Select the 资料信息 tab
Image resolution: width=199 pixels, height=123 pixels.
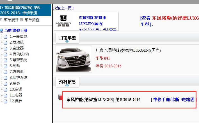click(67, 82)
